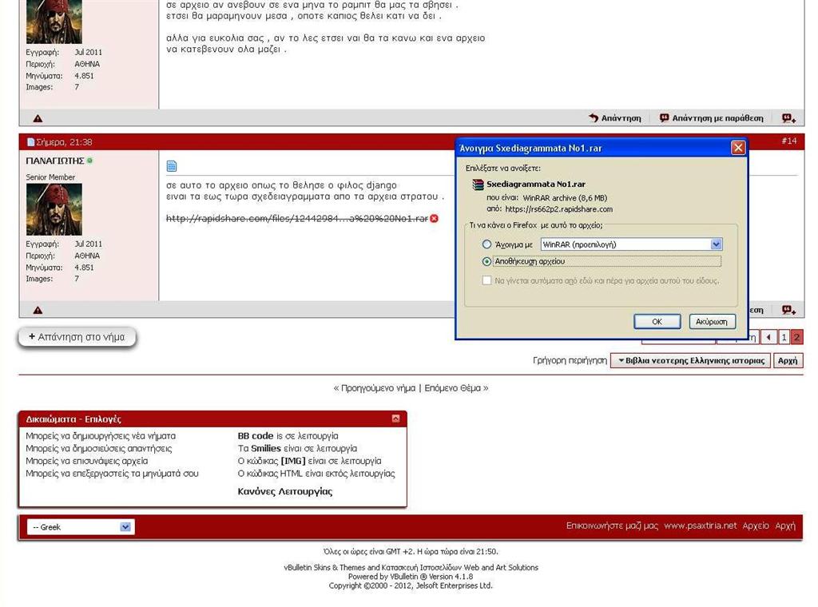This screenshot has height=607, width=818.
Task: Click the Απάντηση στο νήμα button
Action: click(77, 337)
